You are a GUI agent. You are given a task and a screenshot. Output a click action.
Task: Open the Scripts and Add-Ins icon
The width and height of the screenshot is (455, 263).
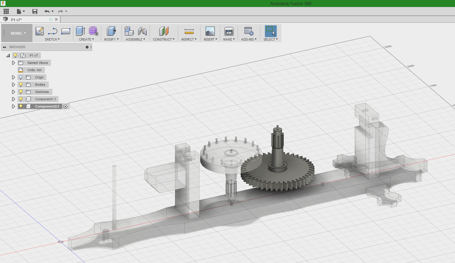(249, 31)
